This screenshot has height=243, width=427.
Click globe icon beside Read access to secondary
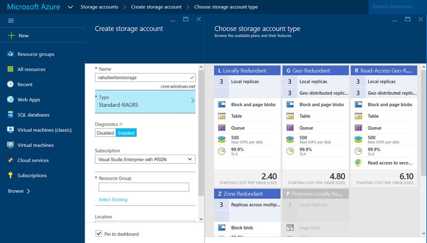358,162
